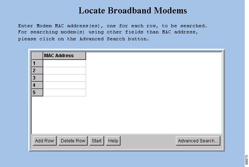Screen dimensions: 249x167
Task: Select the row header numbered 5
Action: coord(37,93)
